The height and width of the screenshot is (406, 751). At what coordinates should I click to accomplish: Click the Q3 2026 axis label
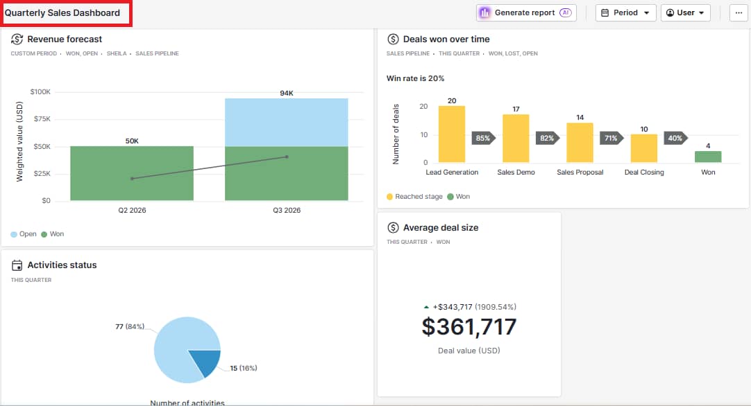tap(287, 211)
